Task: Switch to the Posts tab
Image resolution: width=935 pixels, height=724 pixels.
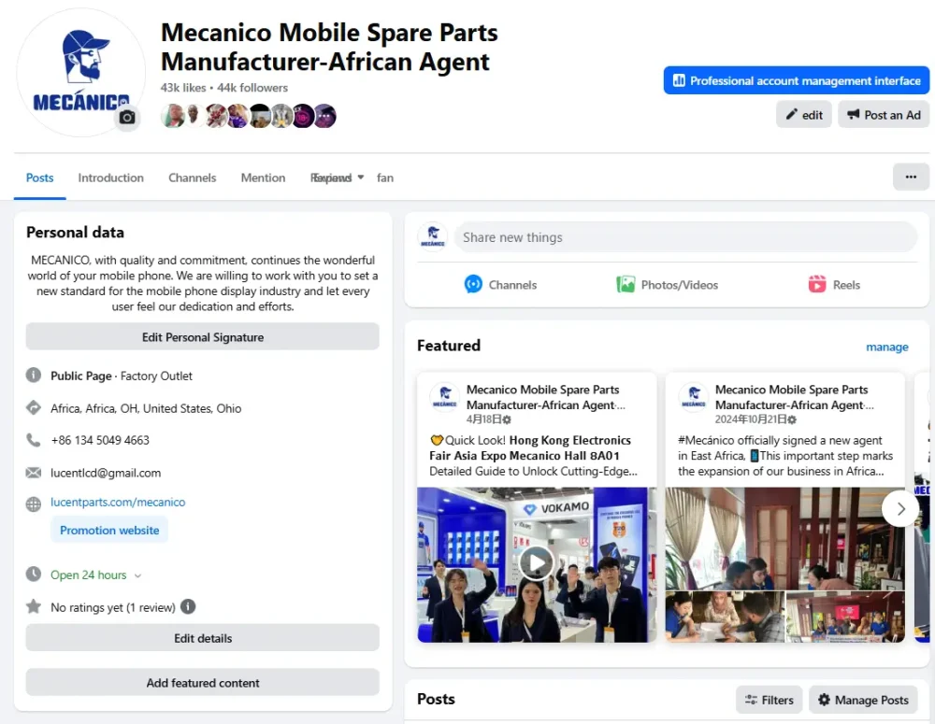Action: click(x=40, y=177)
